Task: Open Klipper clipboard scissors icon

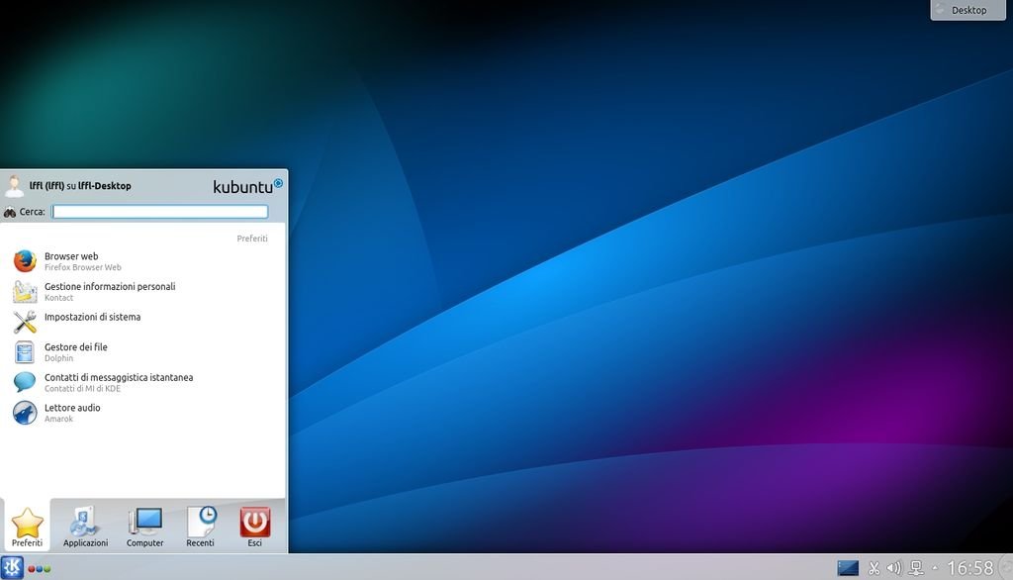Action: [874, 568]
